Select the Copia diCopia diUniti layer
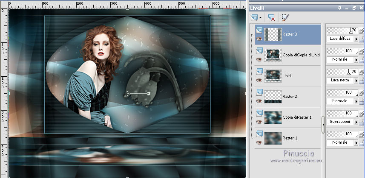The height and width of the screenshot is (178, 365). click(301, 55)
